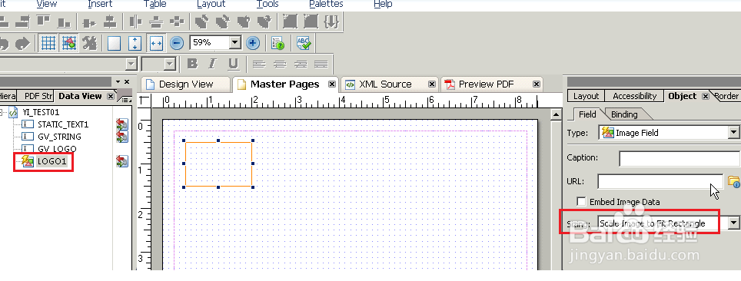
Task: Click the URL input field
Action: 660,181
